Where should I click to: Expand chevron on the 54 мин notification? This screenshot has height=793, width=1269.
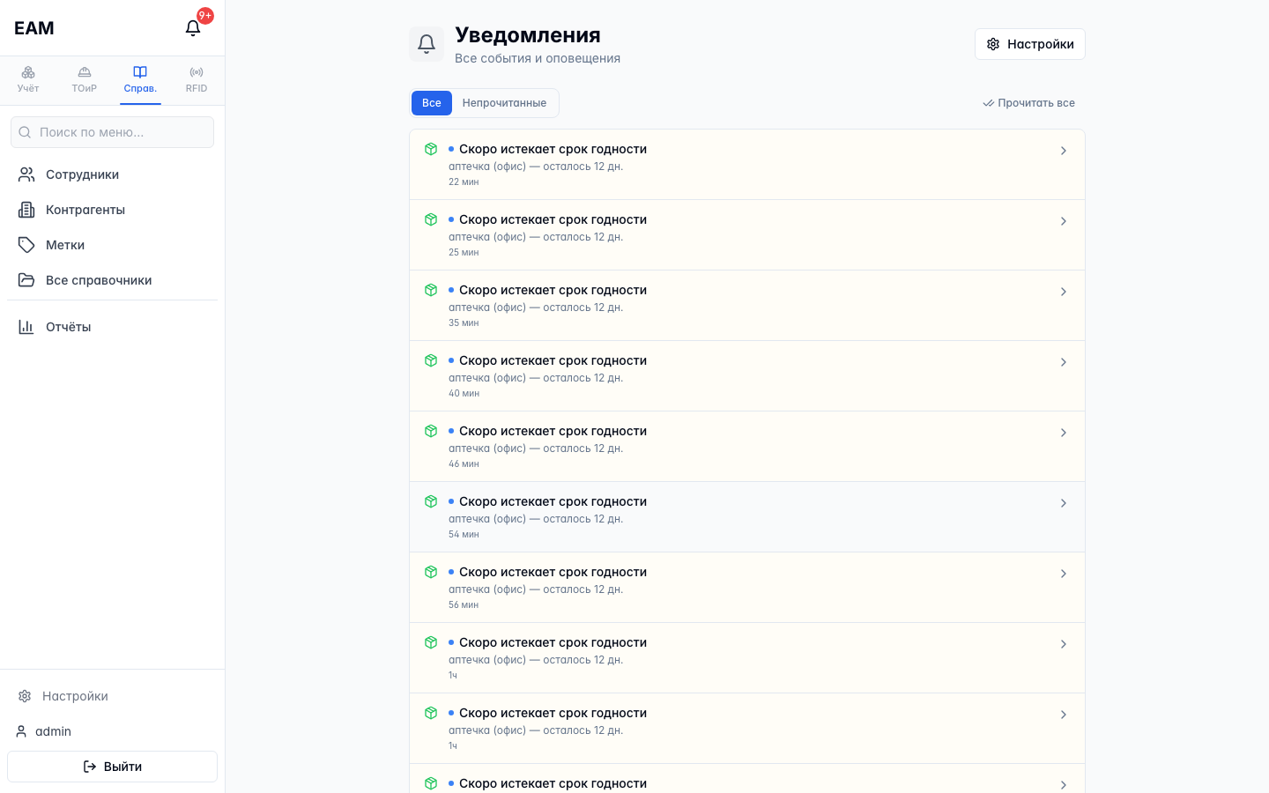pyautogui.click(x=1064, y=503)
